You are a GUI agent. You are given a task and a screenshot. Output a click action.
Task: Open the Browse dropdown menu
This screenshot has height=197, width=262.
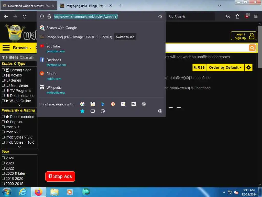[22, 48]
